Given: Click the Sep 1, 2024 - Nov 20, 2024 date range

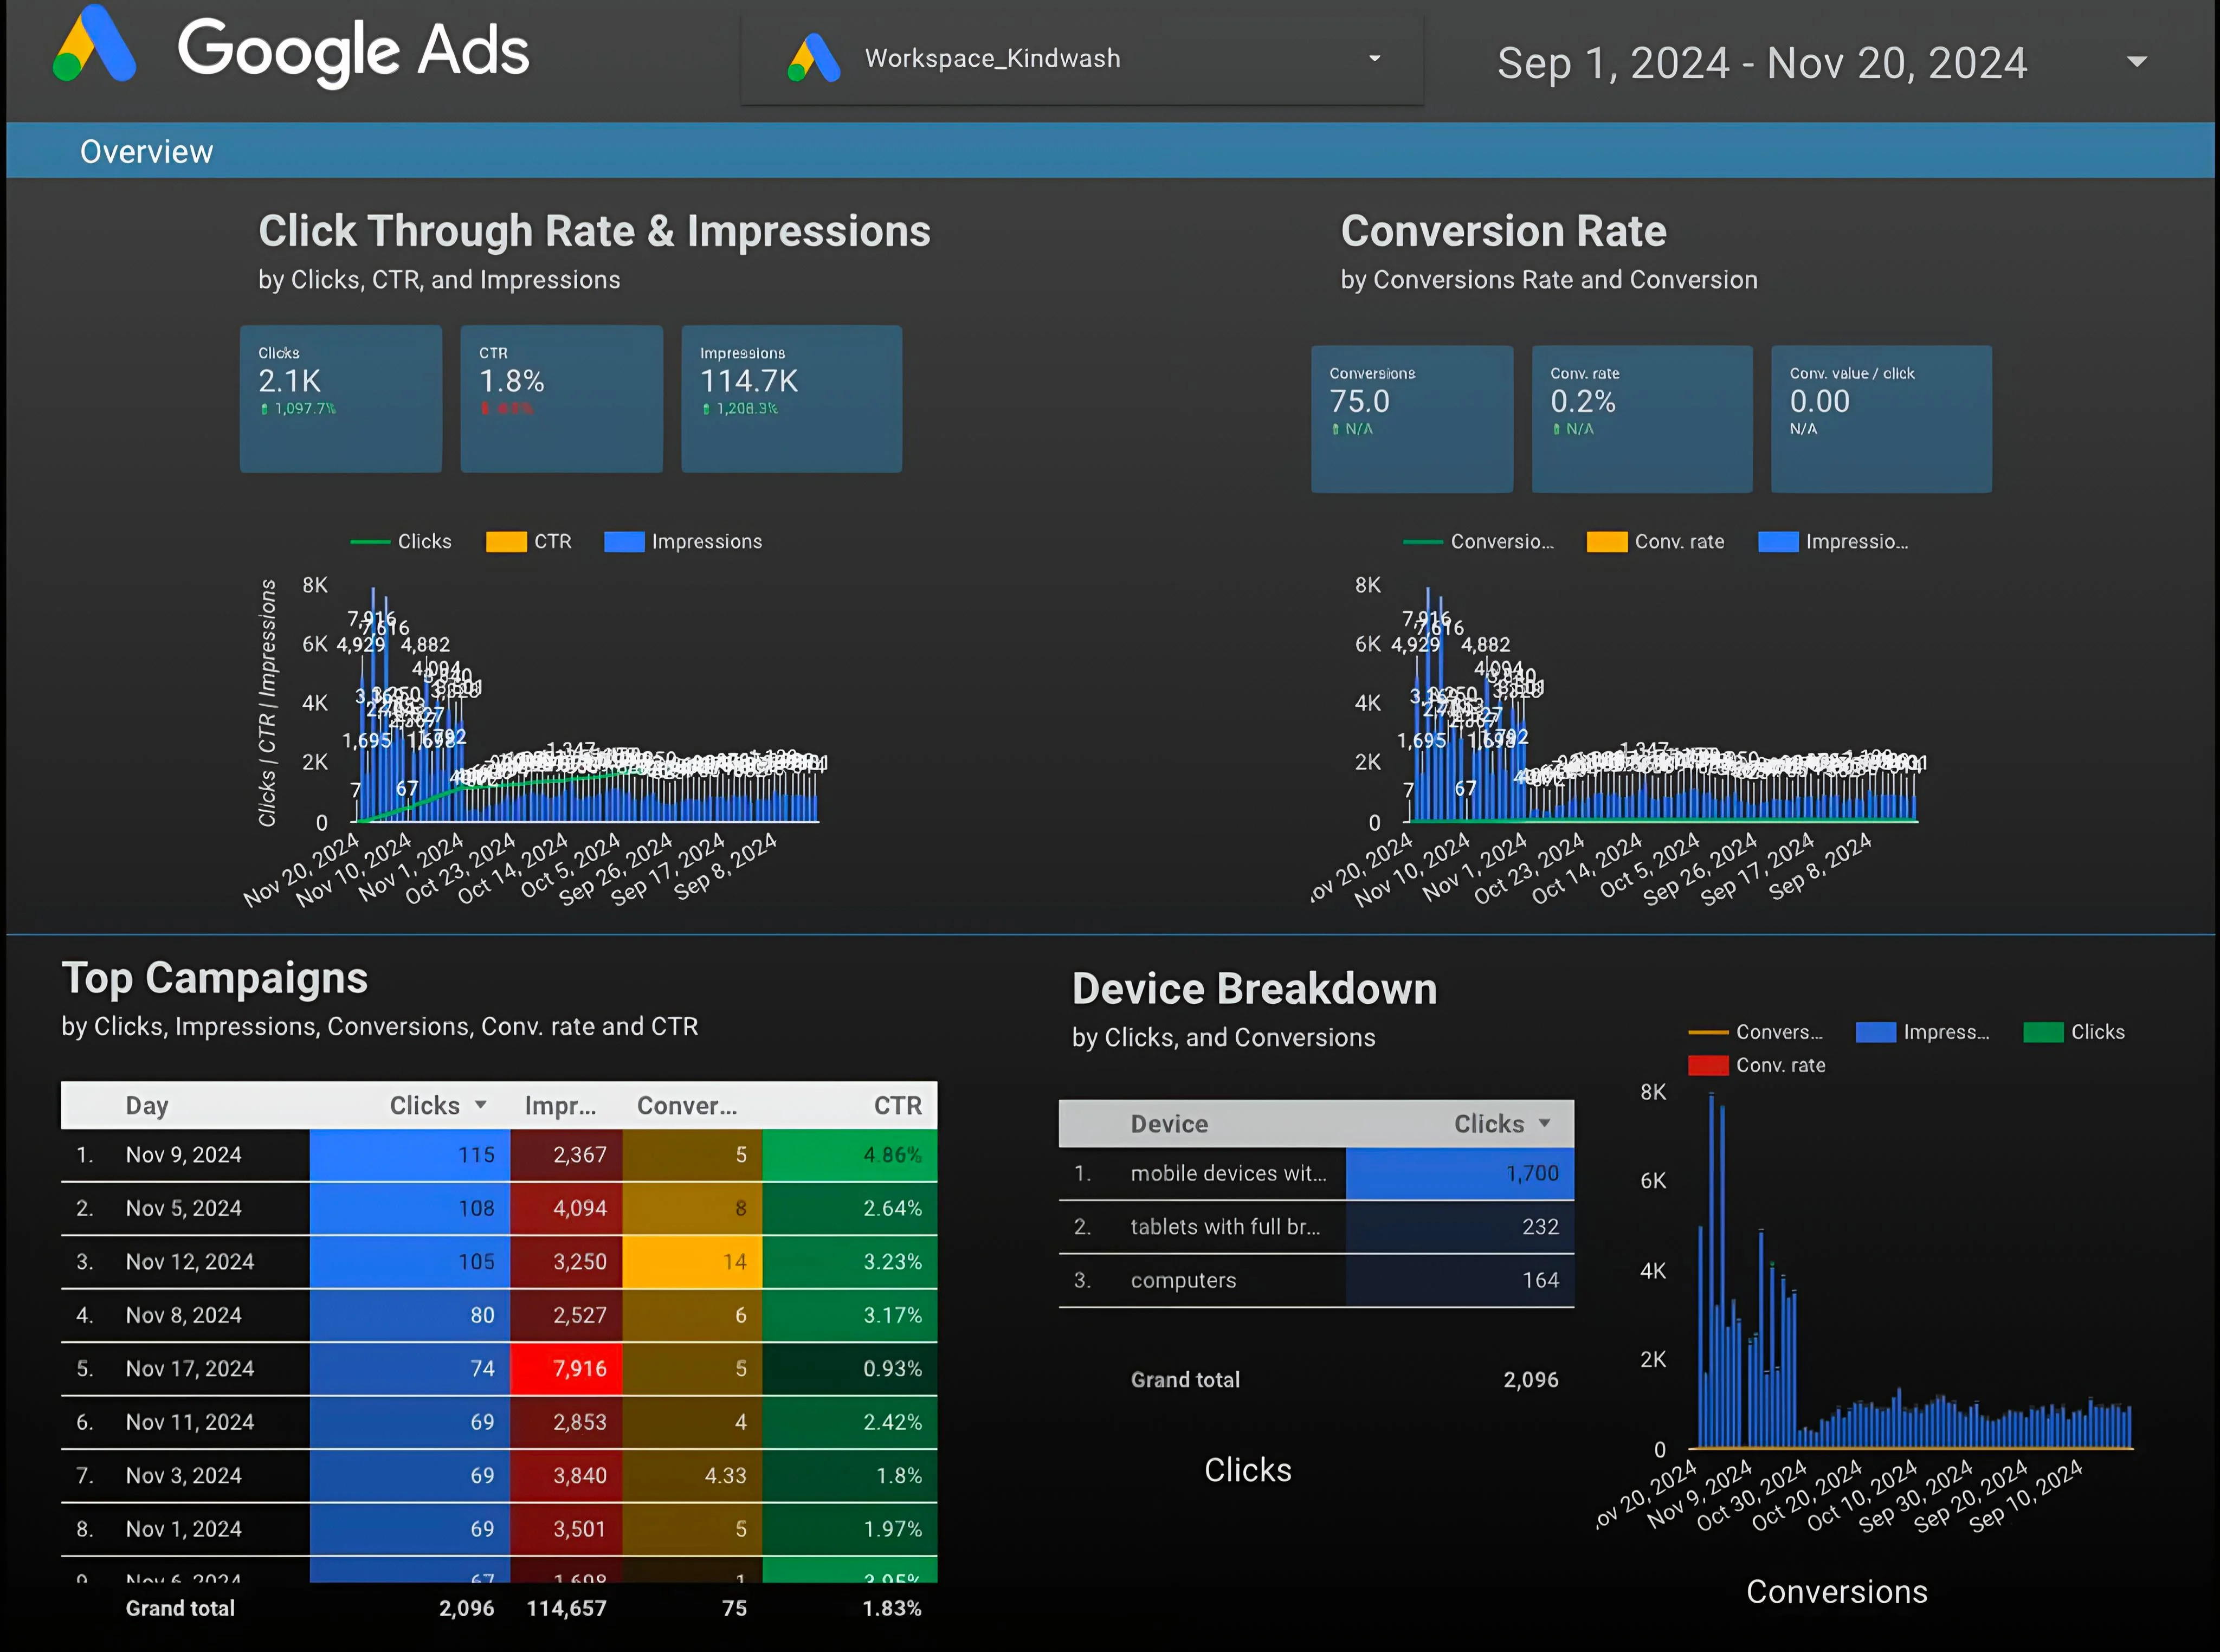Looking at the screenshot, I should pyautogui.click(x=1762, y=63).
